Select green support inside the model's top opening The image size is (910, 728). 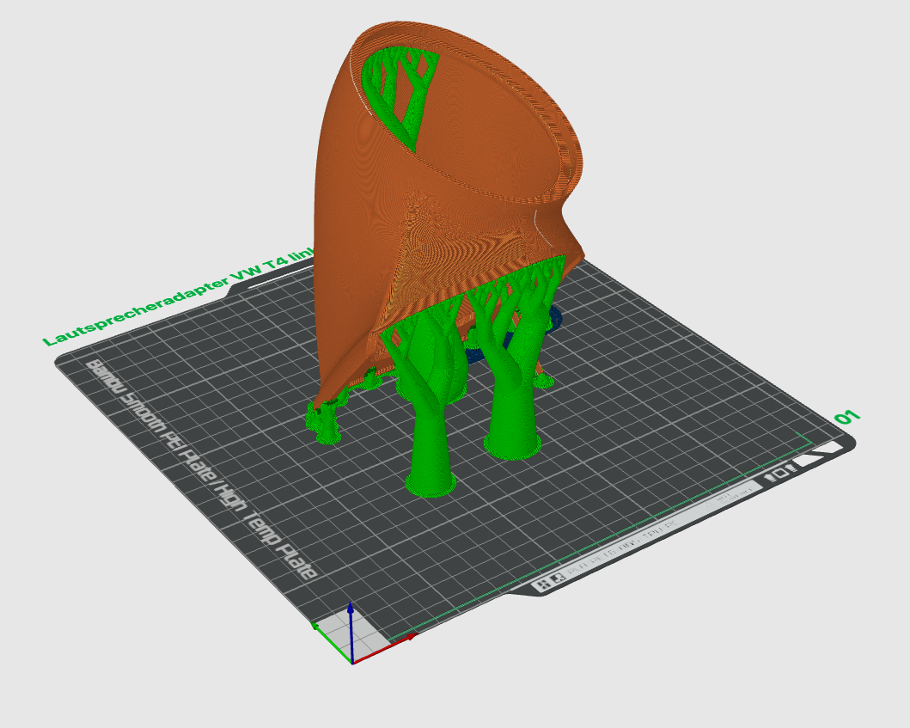click(401, 93)
